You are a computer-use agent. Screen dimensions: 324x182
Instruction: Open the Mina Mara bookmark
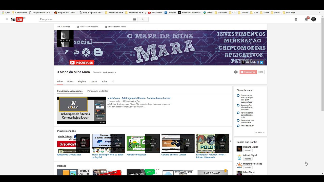155,13
